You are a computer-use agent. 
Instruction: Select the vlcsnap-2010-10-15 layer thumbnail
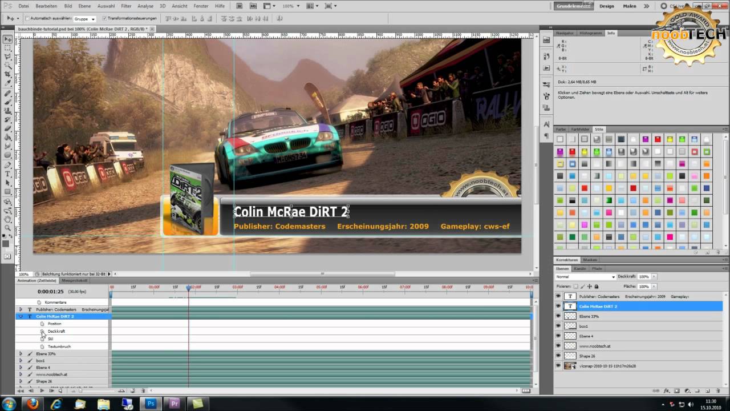570,366
